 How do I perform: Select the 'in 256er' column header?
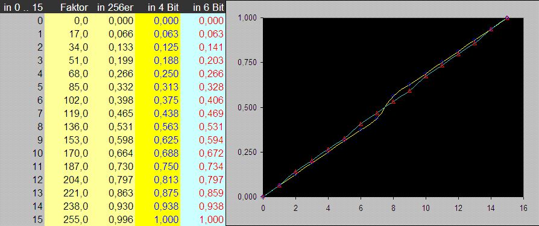click(115, 8)
